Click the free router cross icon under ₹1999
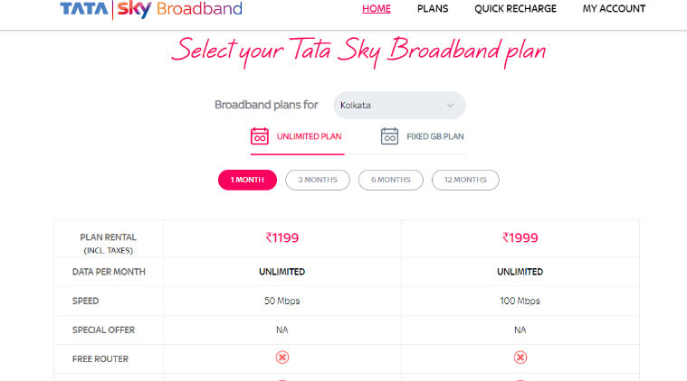This screenshot has height=381, width=687. 520,358
